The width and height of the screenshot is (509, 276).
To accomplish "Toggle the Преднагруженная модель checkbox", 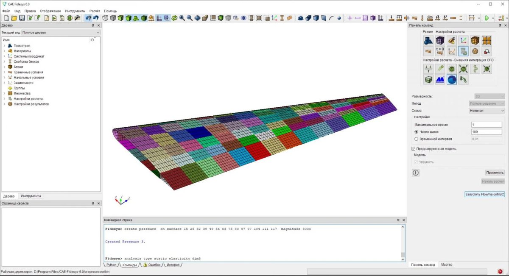I will click(x=414, y=149).
